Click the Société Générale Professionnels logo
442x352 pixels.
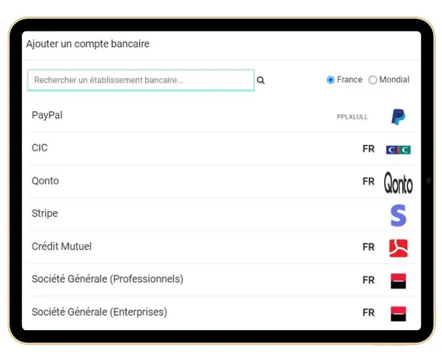(x=398, y=281)
